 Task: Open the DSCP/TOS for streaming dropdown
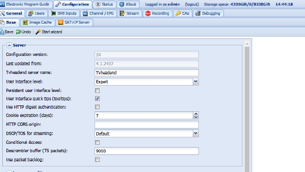(196, 133)
